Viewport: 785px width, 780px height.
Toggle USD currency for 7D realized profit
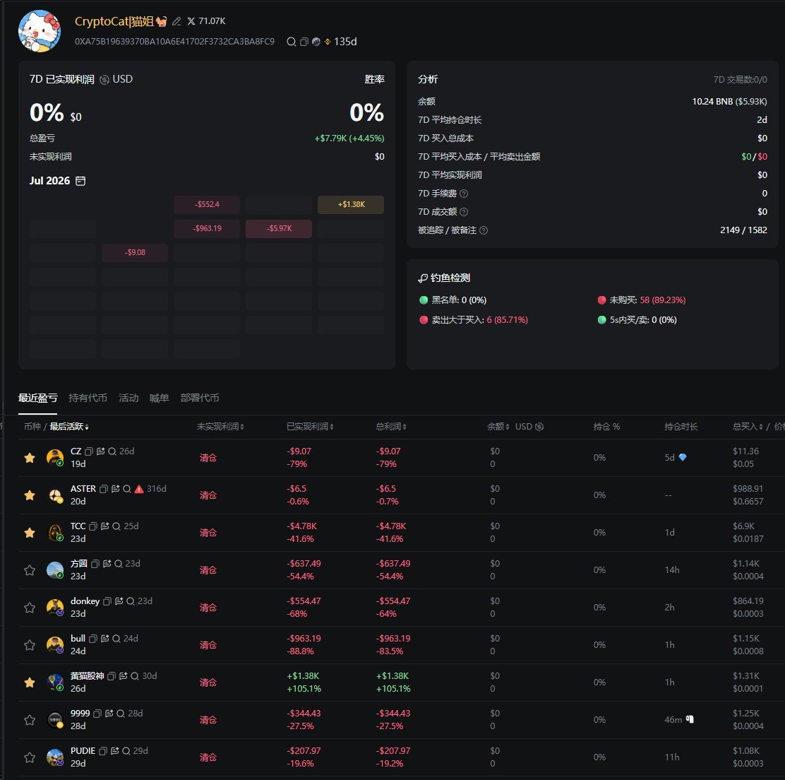coord(116,79)
